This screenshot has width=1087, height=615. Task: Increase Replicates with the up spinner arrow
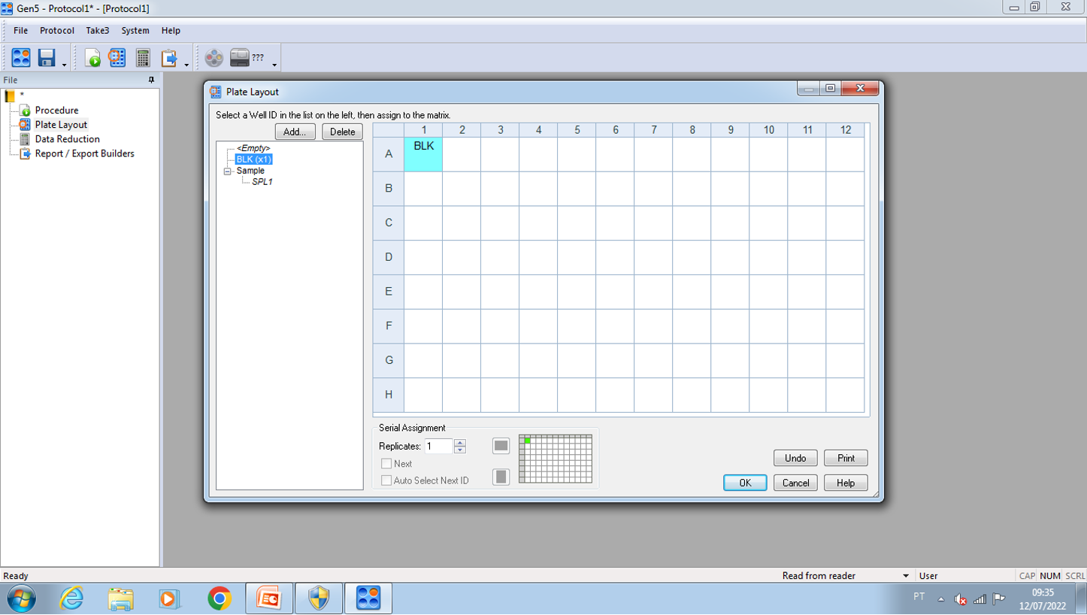[x=460, y=442]
